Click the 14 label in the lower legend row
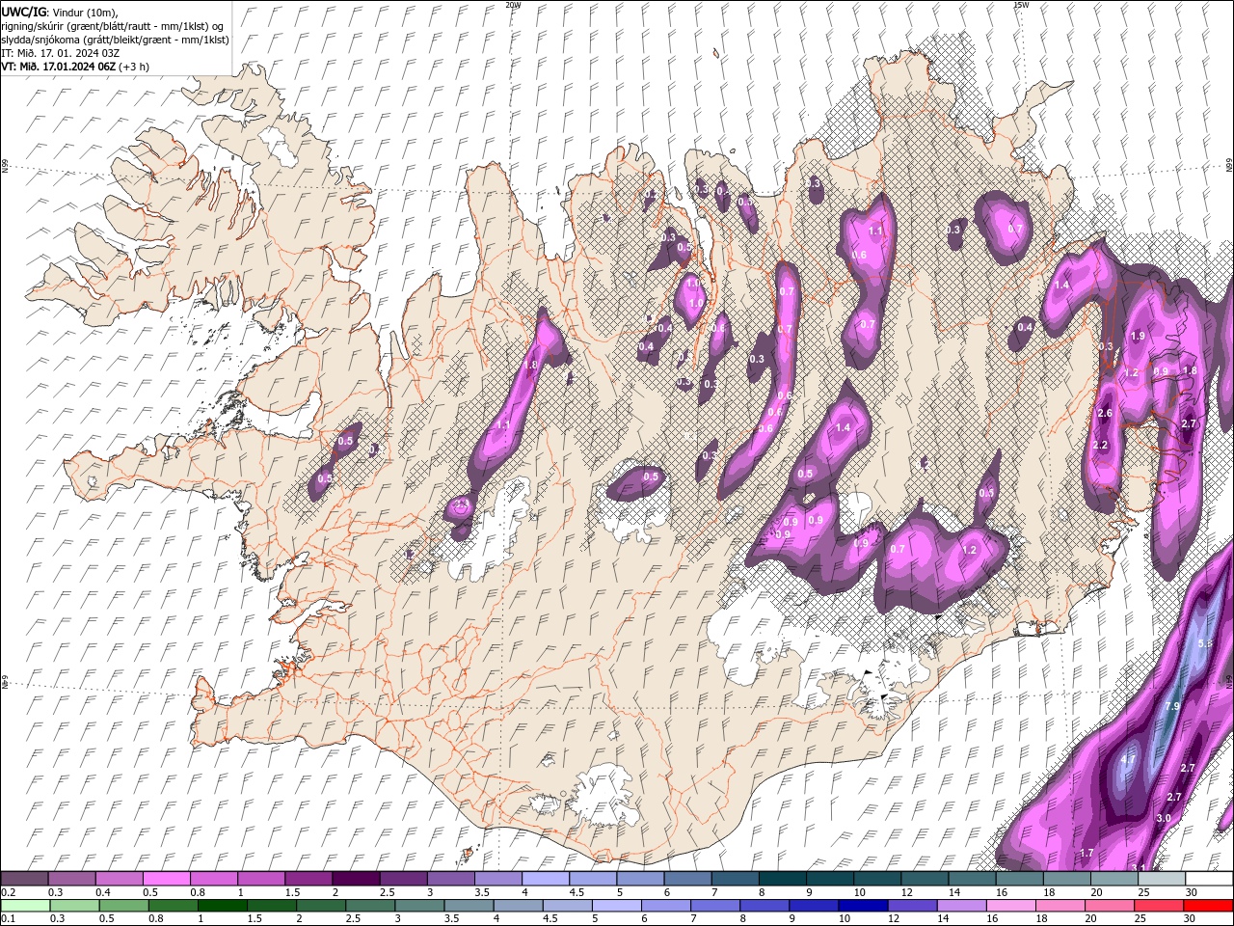The image size is (1234, 926). click(x=944, y=919)
